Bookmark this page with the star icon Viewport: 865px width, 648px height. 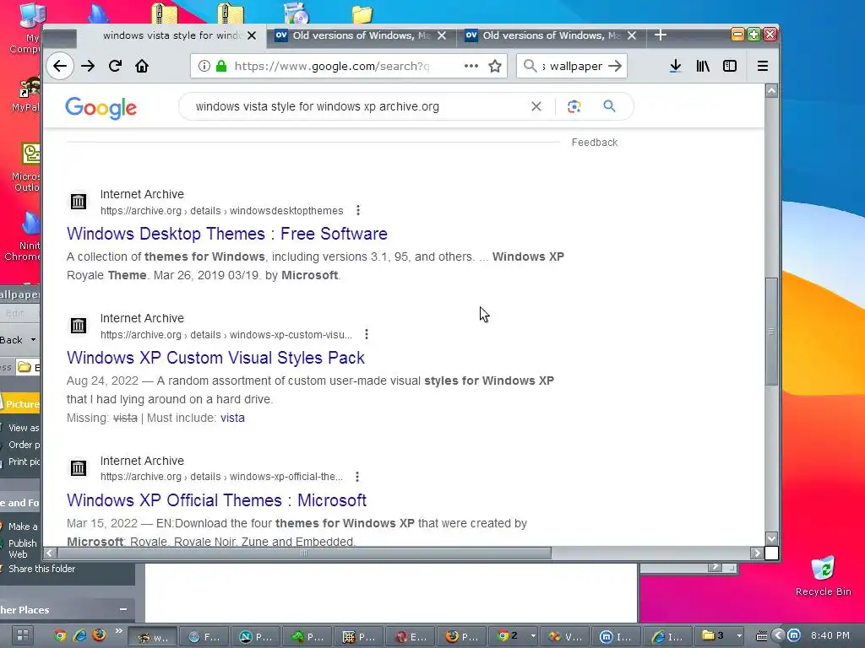(x=495, y=66)
